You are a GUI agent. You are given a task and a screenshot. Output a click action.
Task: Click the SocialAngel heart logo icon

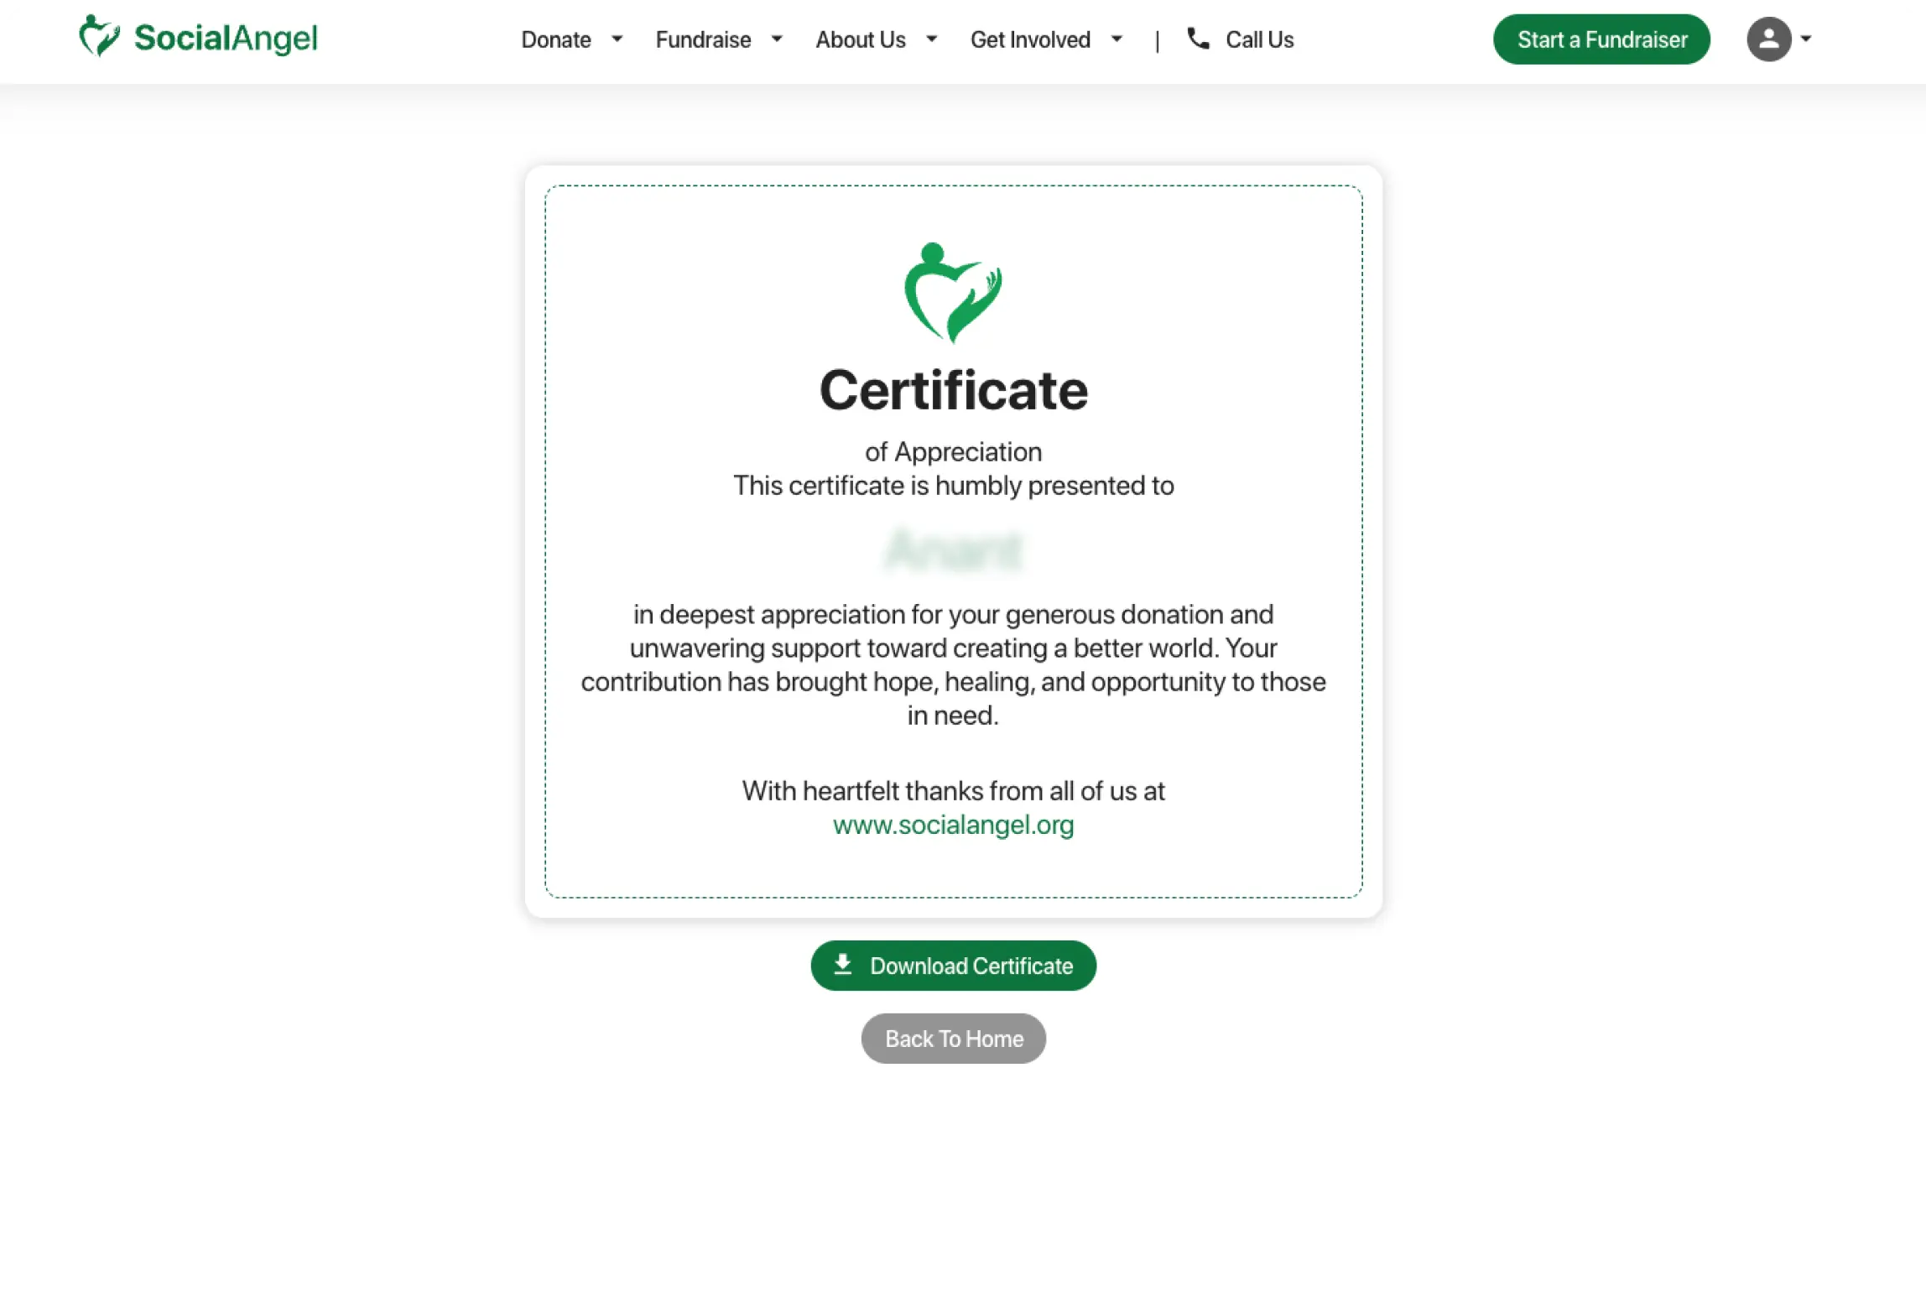(x=99, y=36)
